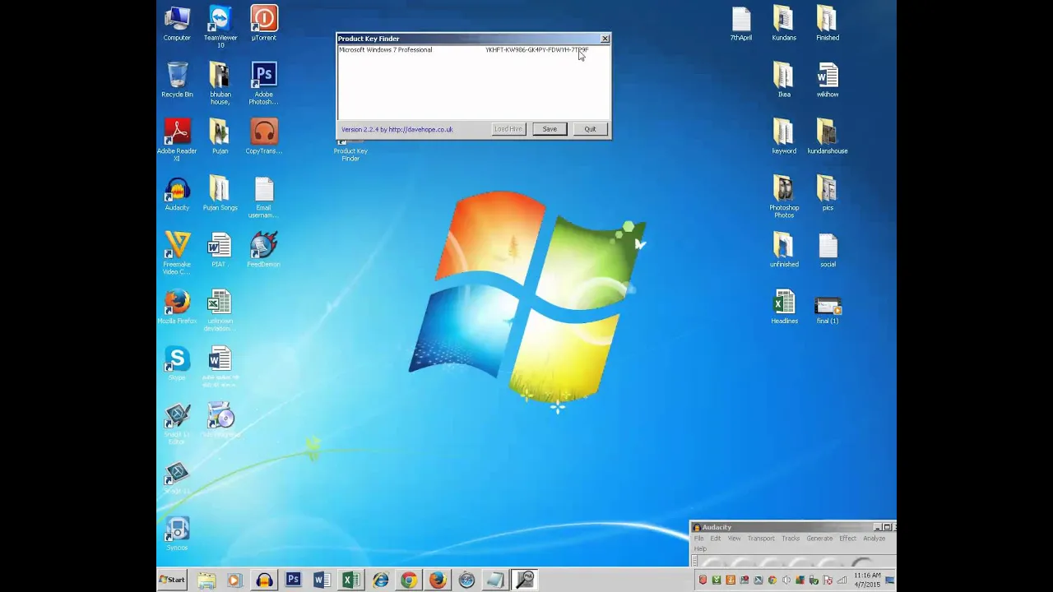
Task: Select the TeamViewer 10 desktop shortcut
Action: click(x=220, y=26)
